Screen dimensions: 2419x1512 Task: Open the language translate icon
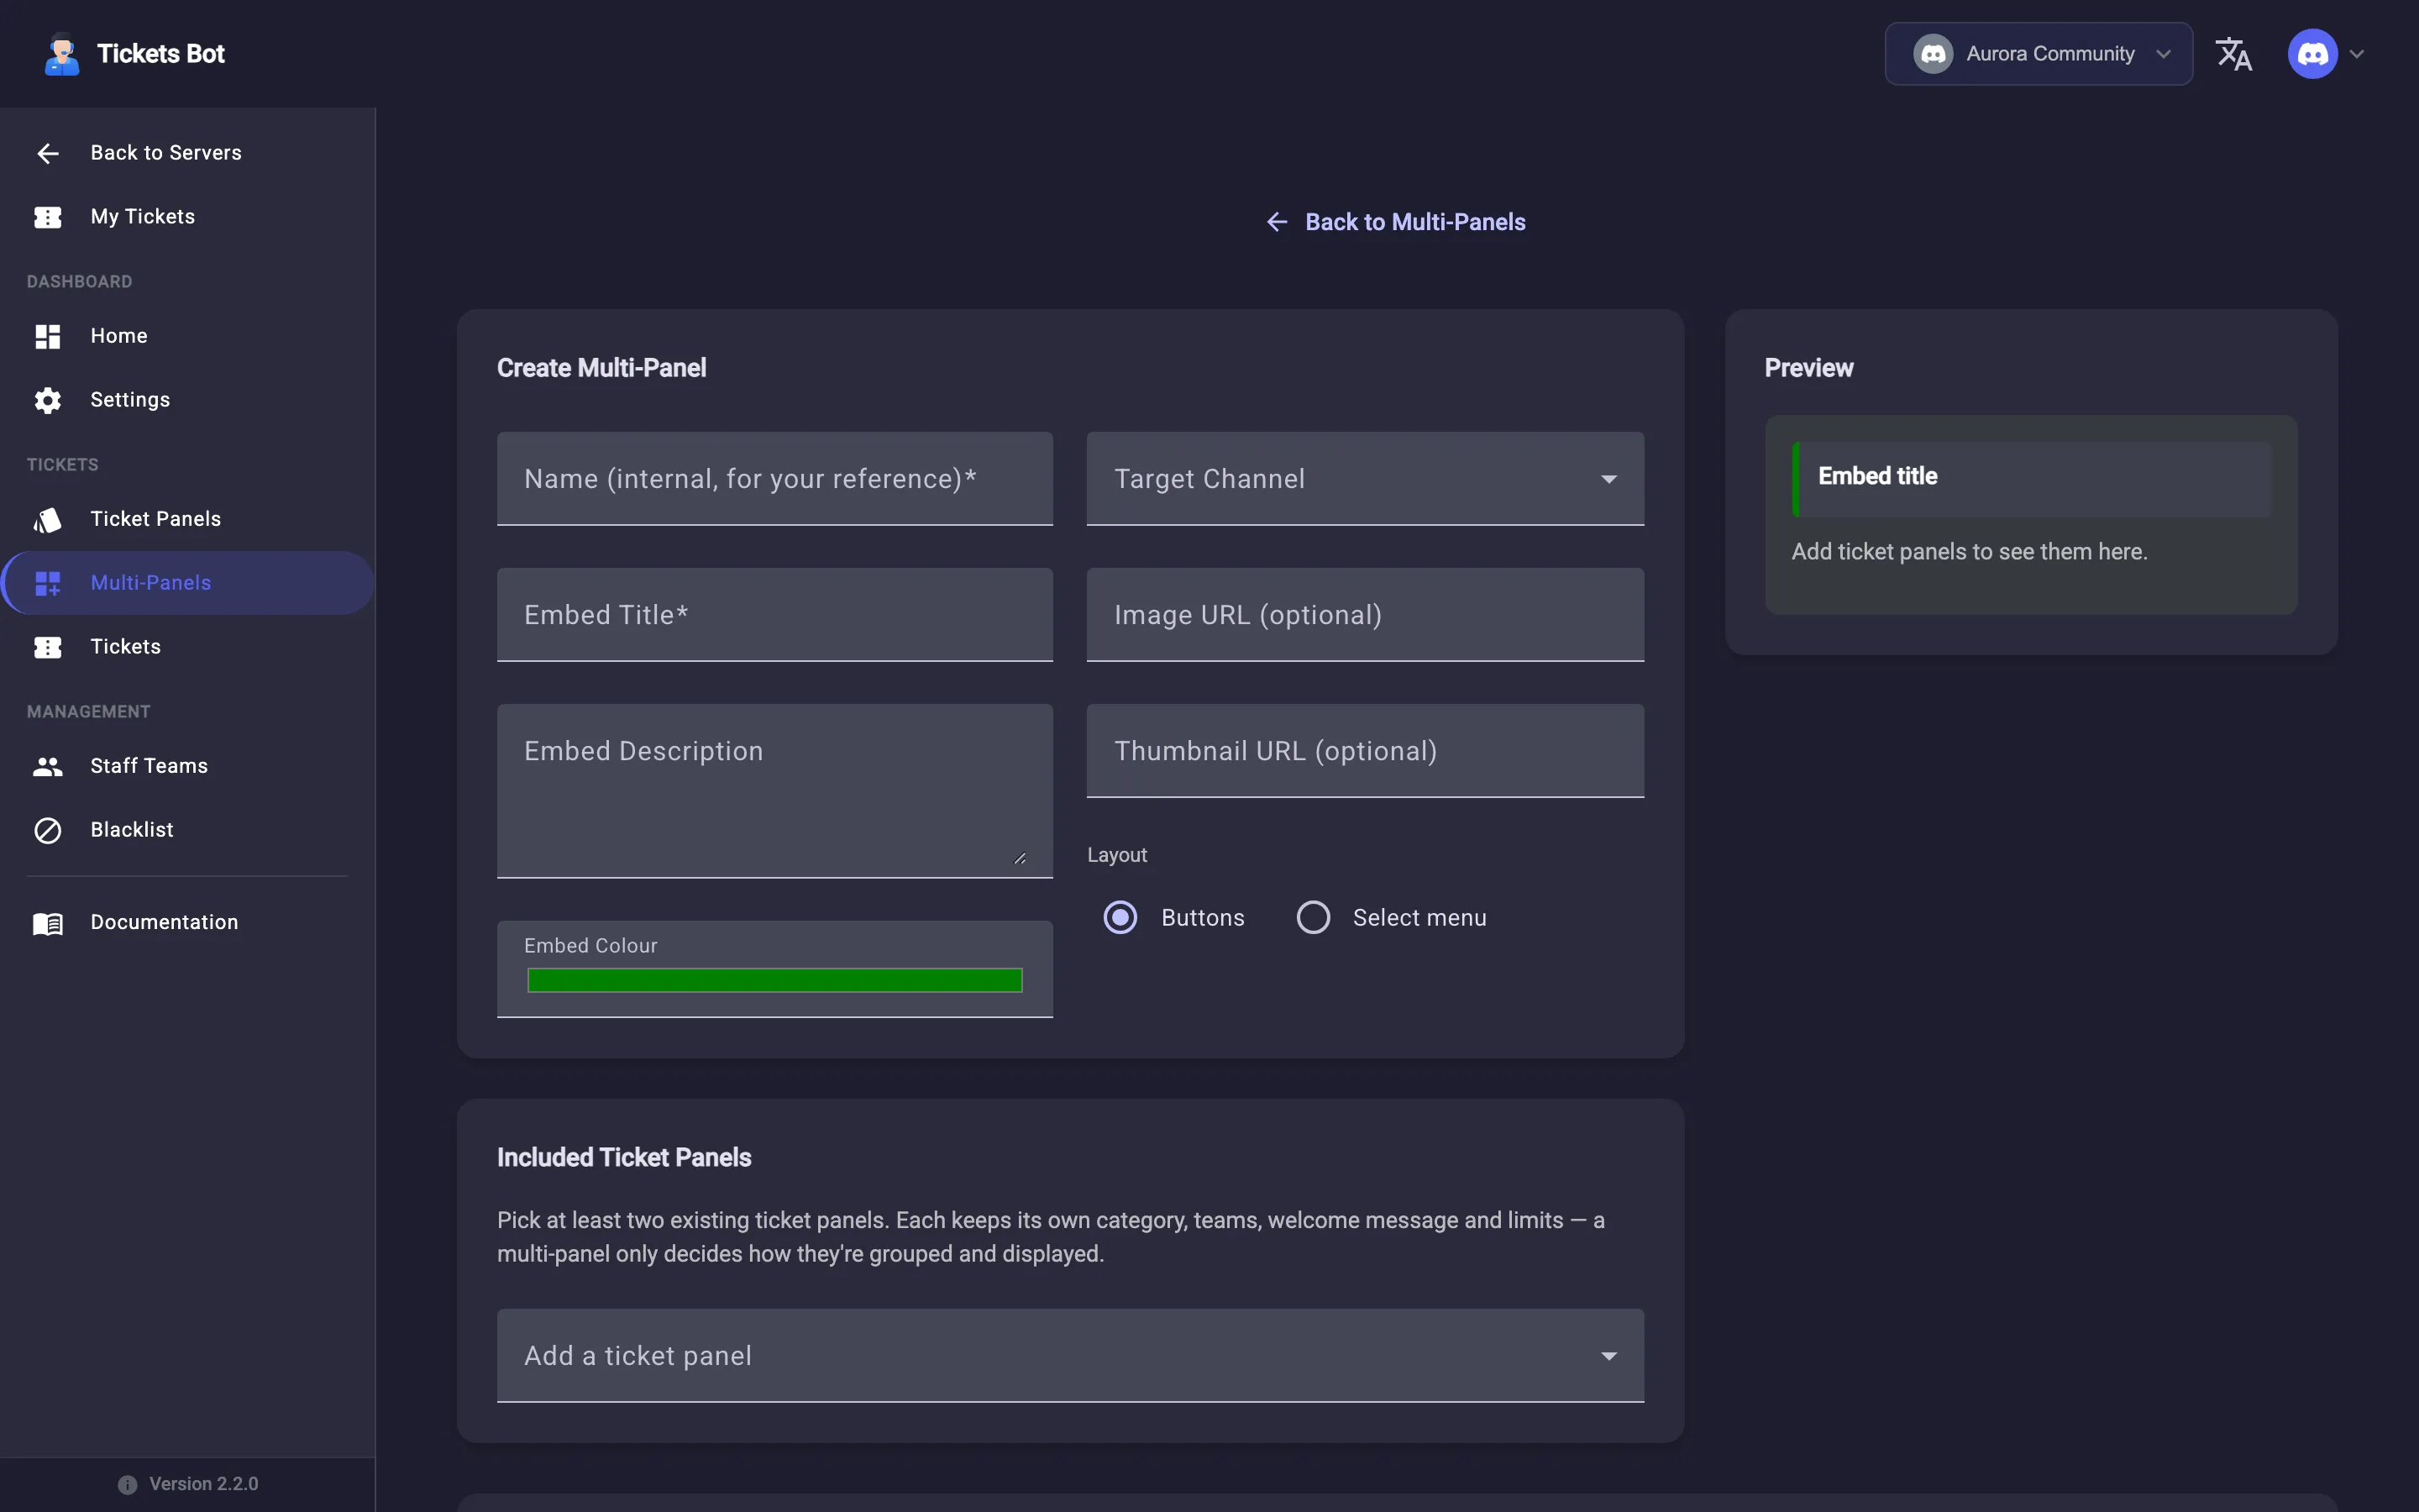click(2234, 54)
